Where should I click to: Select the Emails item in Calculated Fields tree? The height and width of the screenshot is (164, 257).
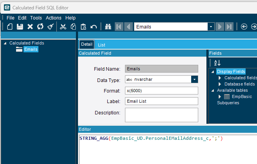coord(31,49)
